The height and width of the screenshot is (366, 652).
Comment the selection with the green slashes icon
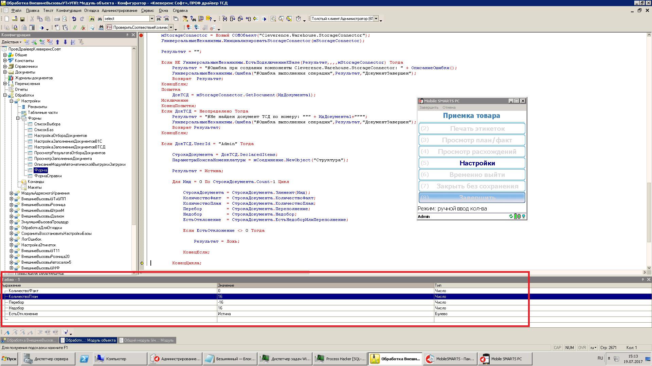(74, 28)
